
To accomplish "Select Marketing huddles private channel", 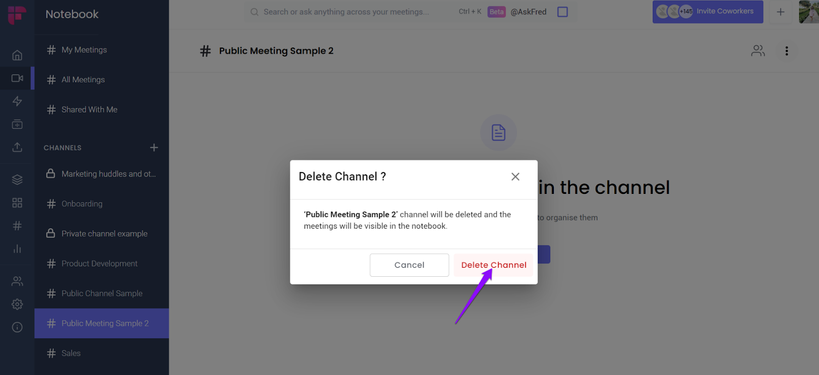I will [x=101, y=174].
